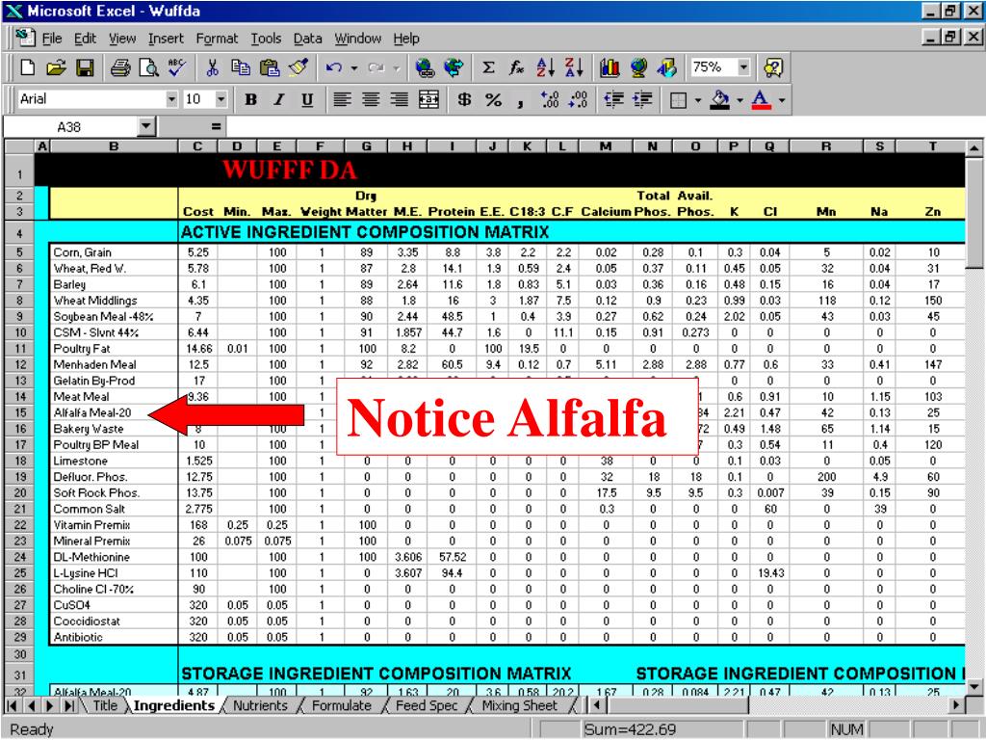986x740 pixels.
Task: Align text left
Action: click(342, 99)
